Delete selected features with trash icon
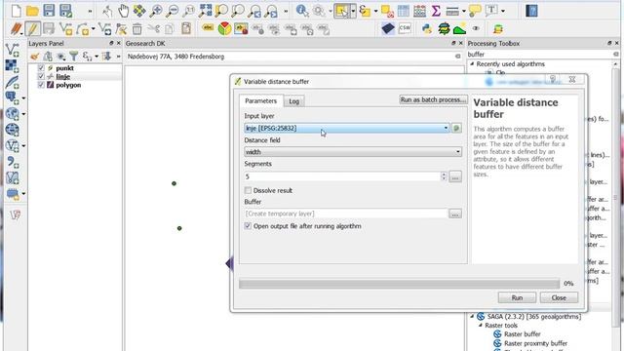The width and height of the screenshot is (624, 351). coord(136,29)
